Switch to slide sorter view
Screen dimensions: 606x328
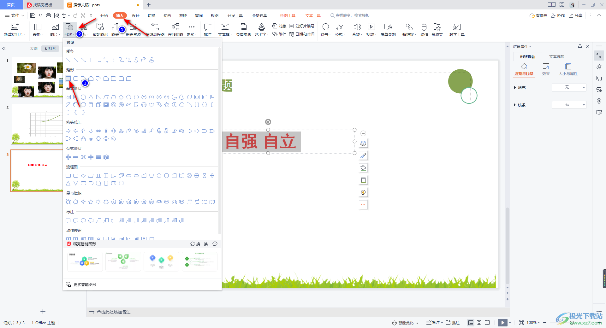(x=479, y=323)
